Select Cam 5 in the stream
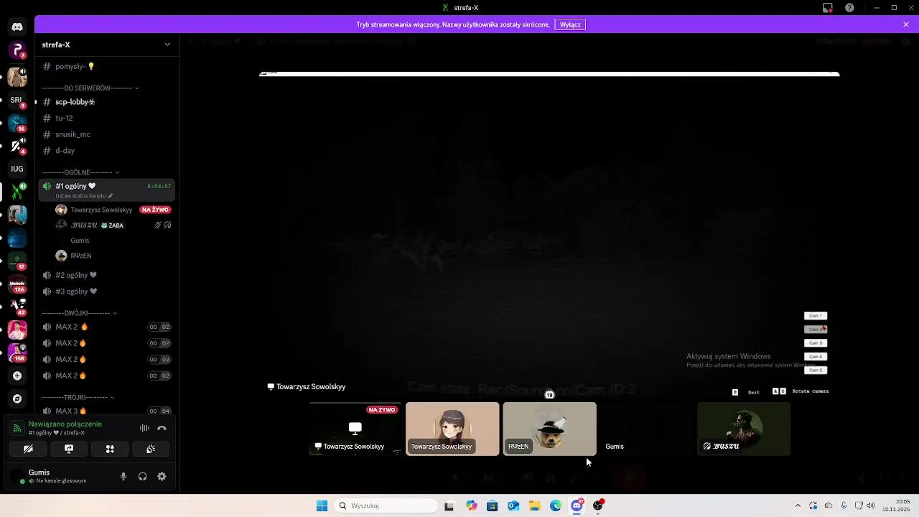919x517 pixels. (816, 371)
